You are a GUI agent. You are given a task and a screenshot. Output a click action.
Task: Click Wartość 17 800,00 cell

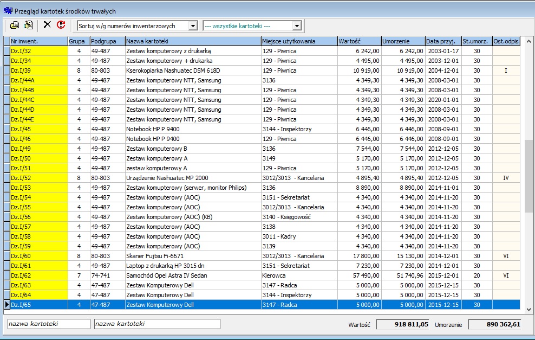[x=359, y=256]
